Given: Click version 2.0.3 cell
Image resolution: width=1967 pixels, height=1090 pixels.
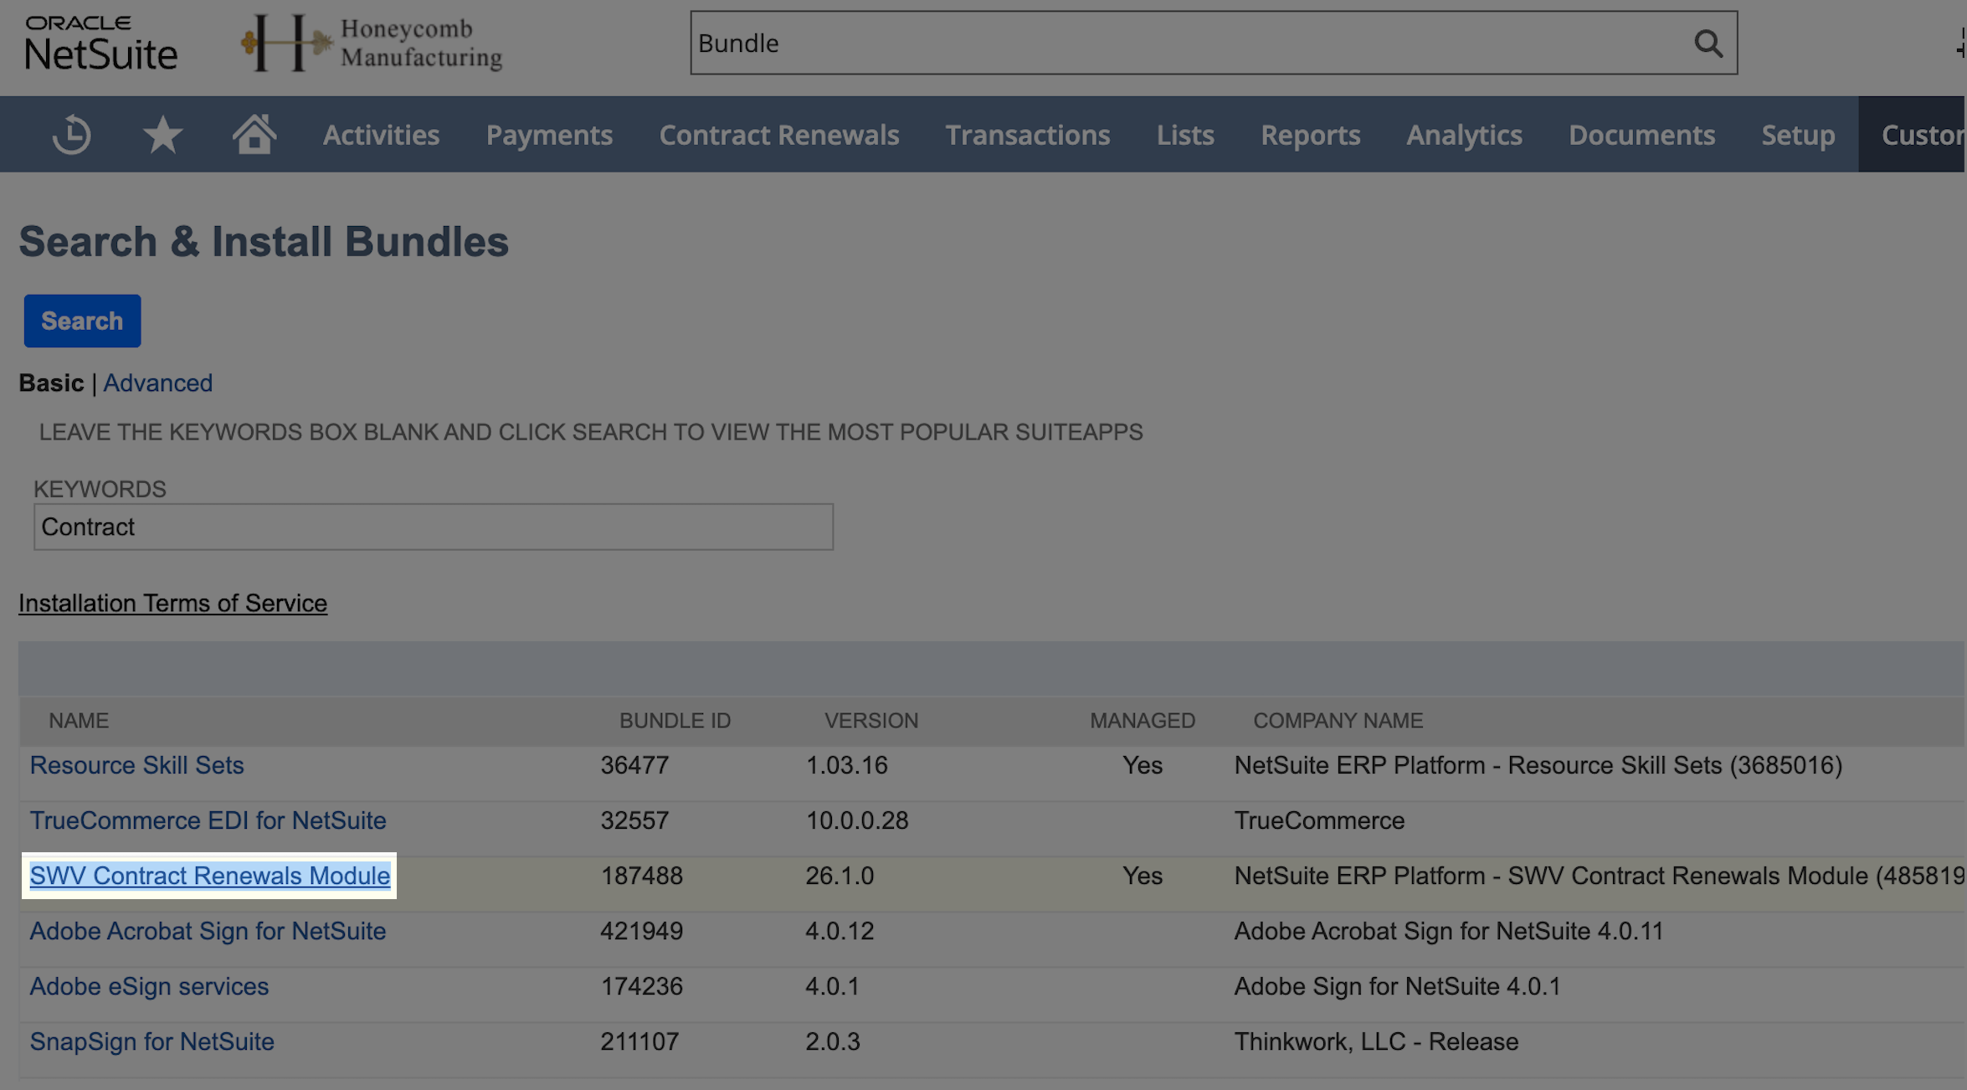Looking at the screenshot, I should (x=833, y=1041).
